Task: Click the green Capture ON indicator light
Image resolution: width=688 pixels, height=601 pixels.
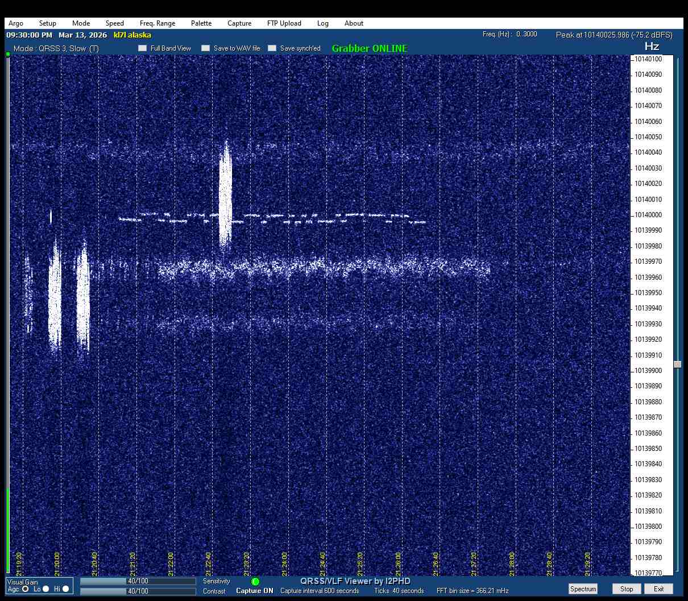Action: 255,582
